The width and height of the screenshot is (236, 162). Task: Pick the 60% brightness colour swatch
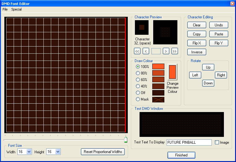point(158,79)
